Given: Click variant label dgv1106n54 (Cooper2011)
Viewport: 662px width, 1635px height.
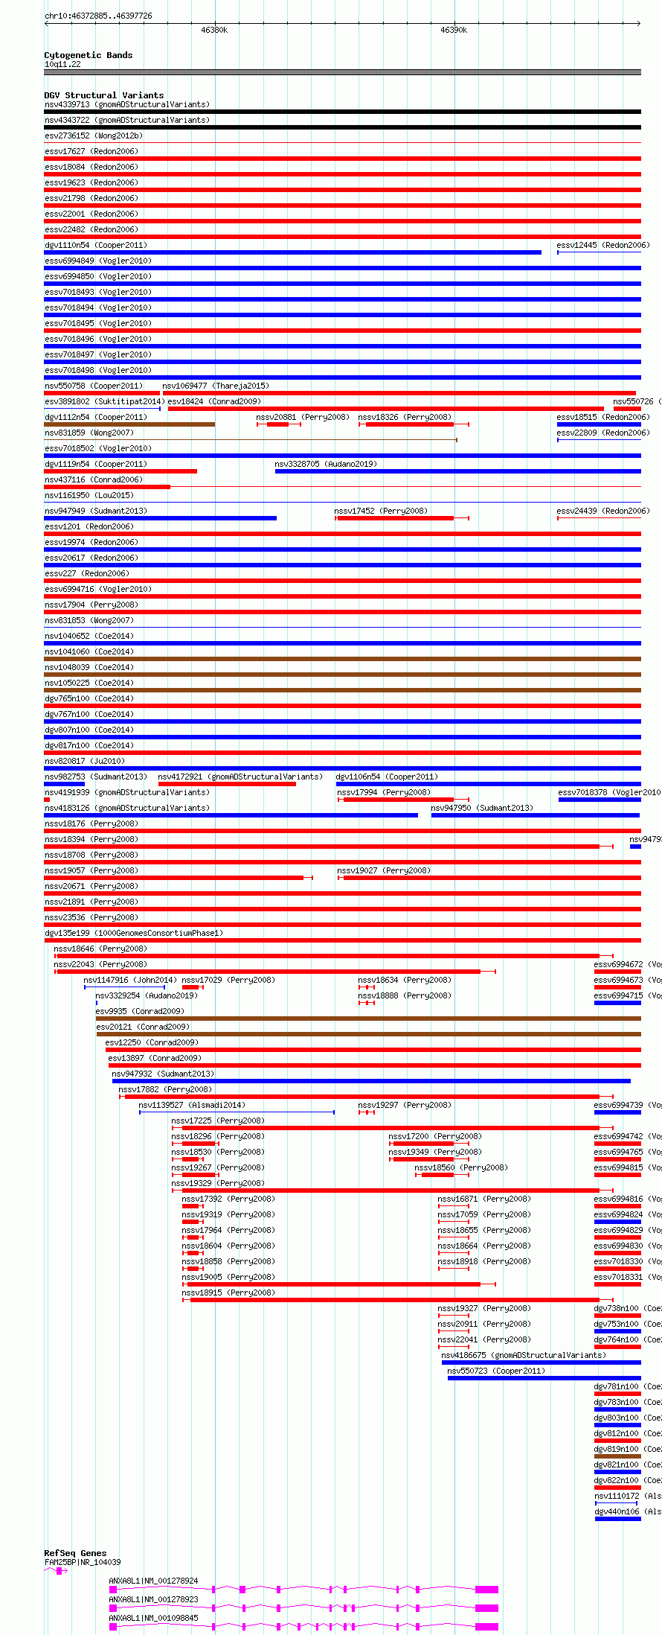Looking at the screenshot, I should (x=387, y=777).
